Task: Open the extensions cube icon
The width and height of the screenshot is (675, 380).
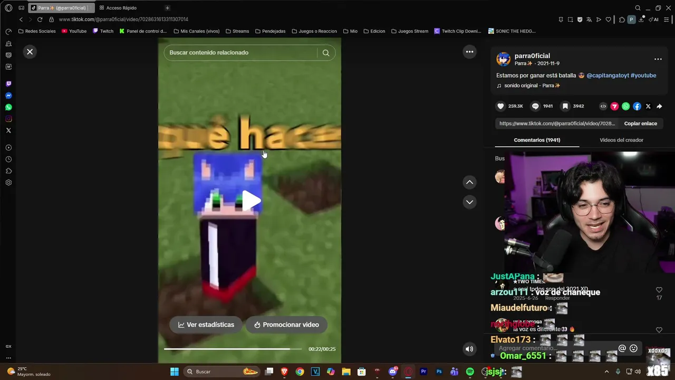Action: tap(622, 20)
